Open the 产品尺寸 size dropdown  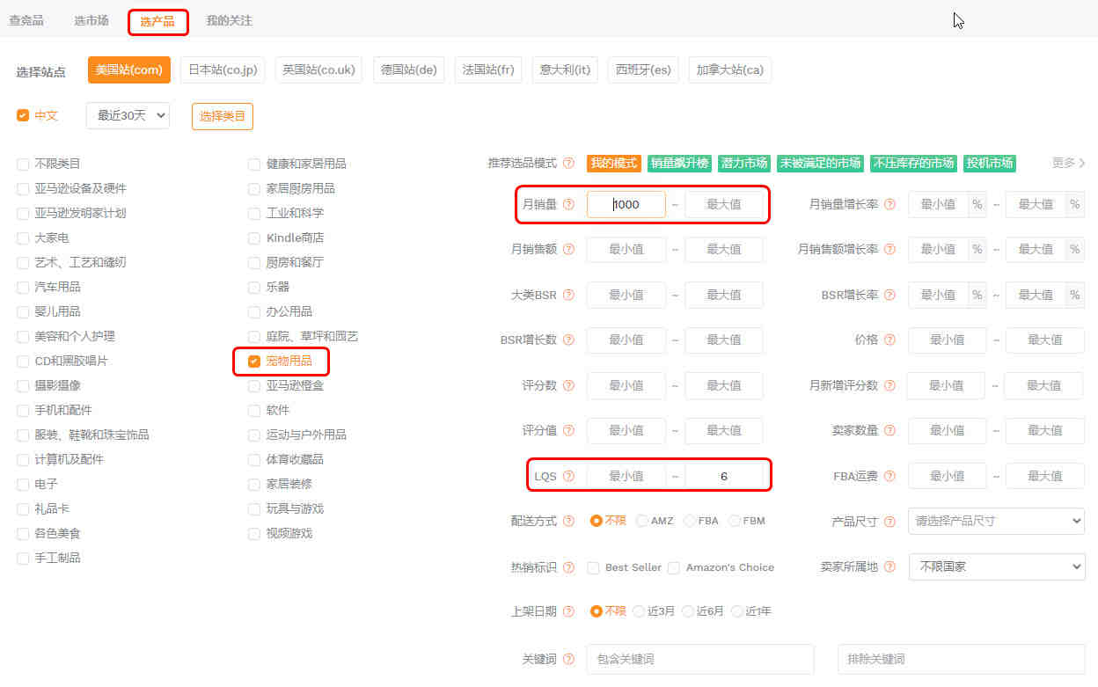click(x=997, y=521)
